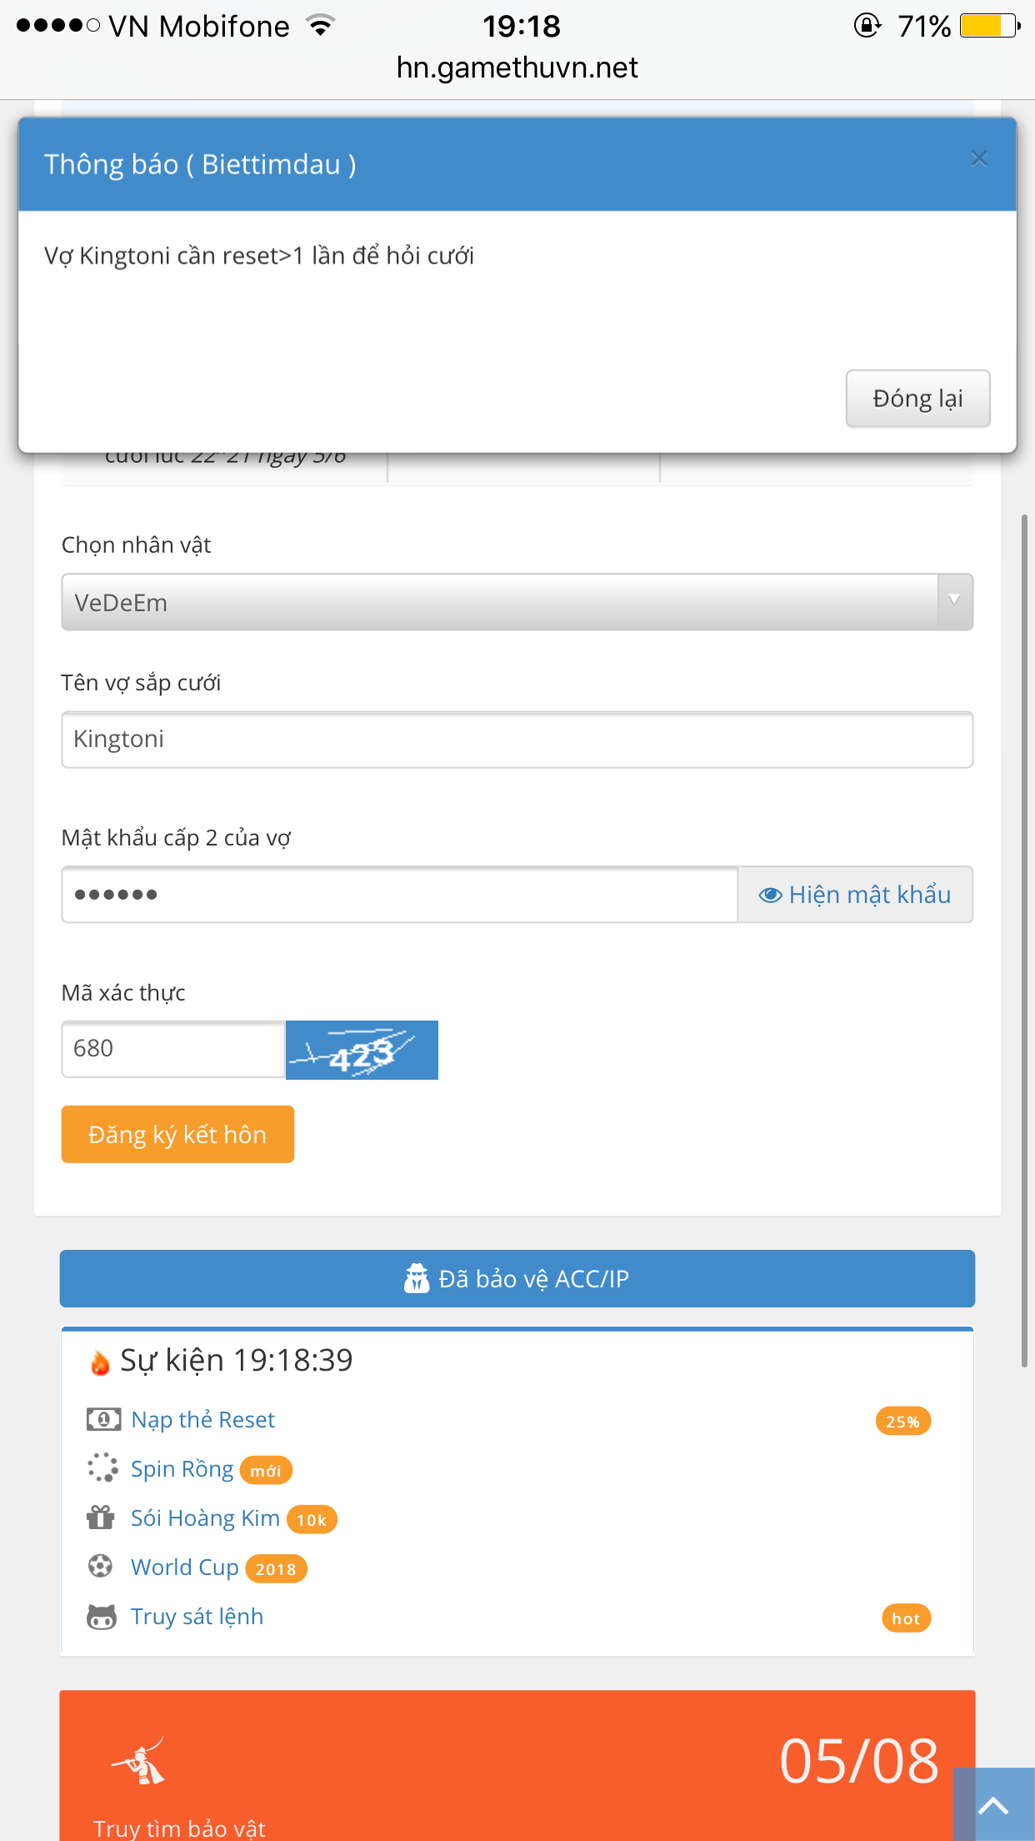This screenshot has height=1841, width=1035.
Task: Open the Spin Rồng event link
Action: tap(182, 1469)
